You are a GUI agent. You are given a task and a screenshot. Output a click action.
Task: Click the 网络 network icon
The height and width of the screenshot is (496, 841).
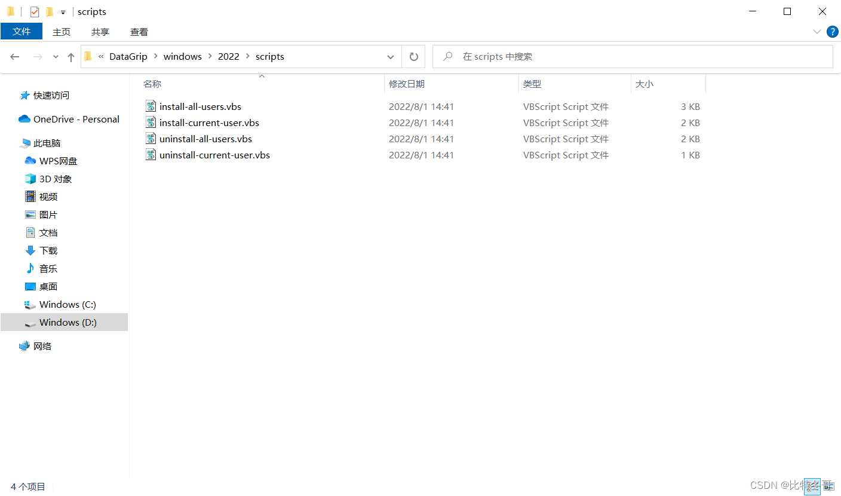pos(24,346)
